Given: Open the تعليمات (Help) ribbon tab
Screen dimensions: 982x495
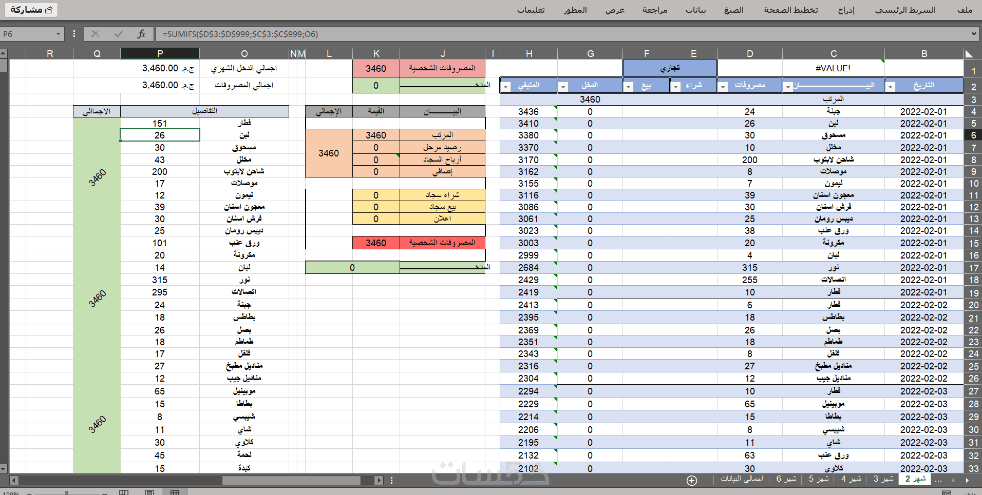Looking at the screenshot, I should tap(531, 10).
